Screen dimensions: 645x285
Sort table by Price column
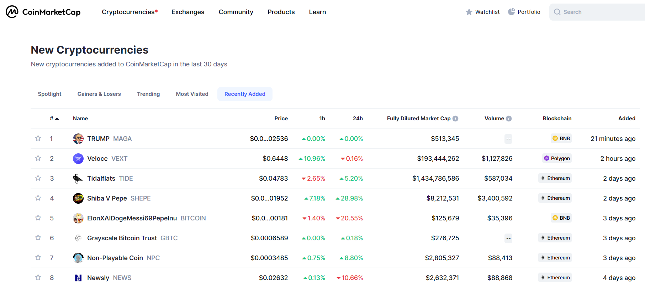[x=281, y=119]
